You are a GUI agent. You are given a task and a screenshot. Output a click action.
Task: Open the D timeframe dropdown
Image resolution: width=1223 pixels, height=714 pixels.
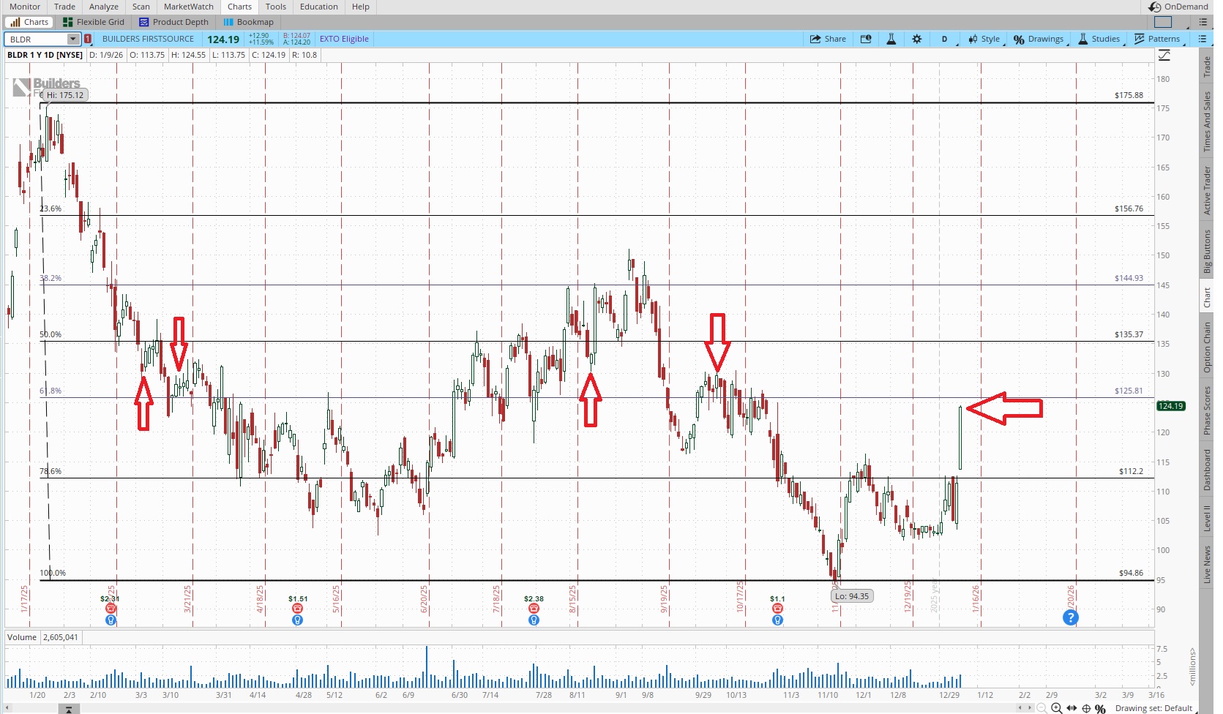944,39
